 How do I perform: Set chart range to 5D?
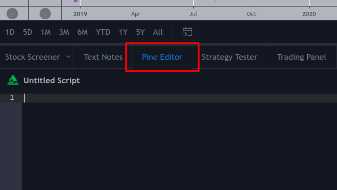(27, 32)
